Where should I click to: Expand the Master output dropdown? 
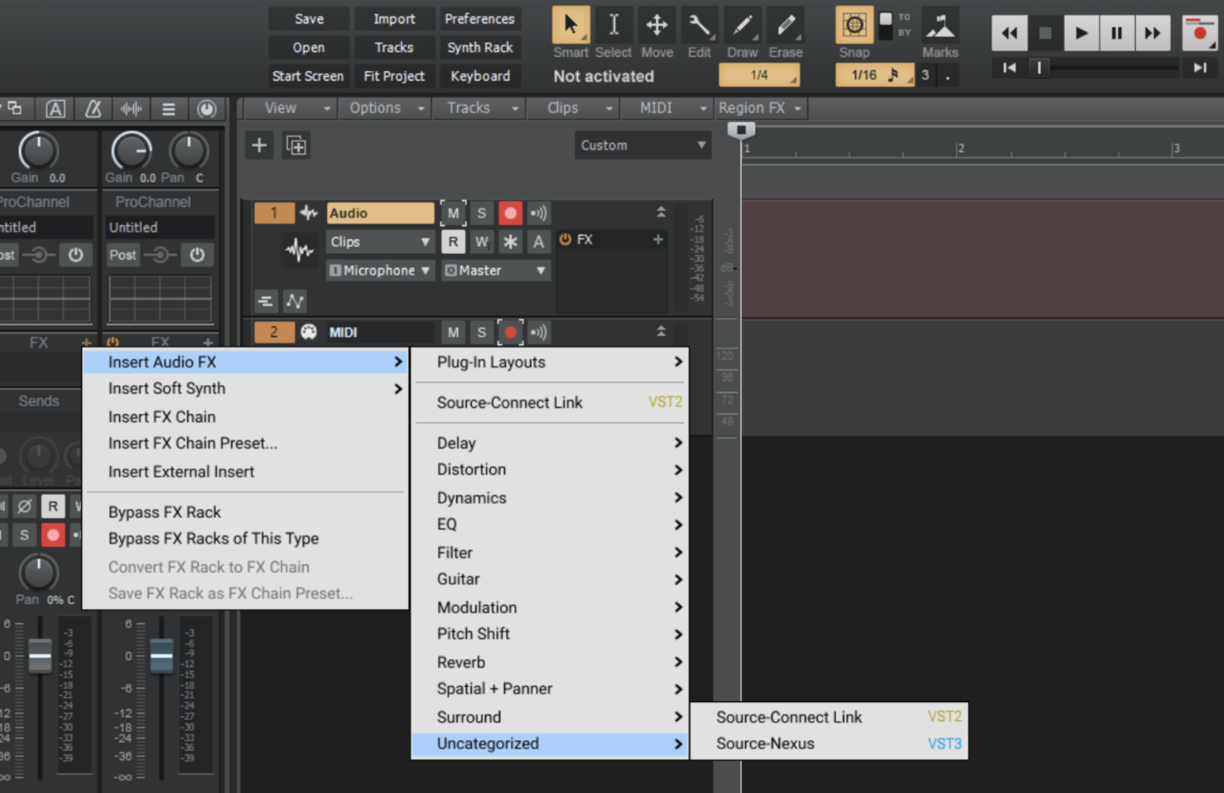(x=495, y=271)
